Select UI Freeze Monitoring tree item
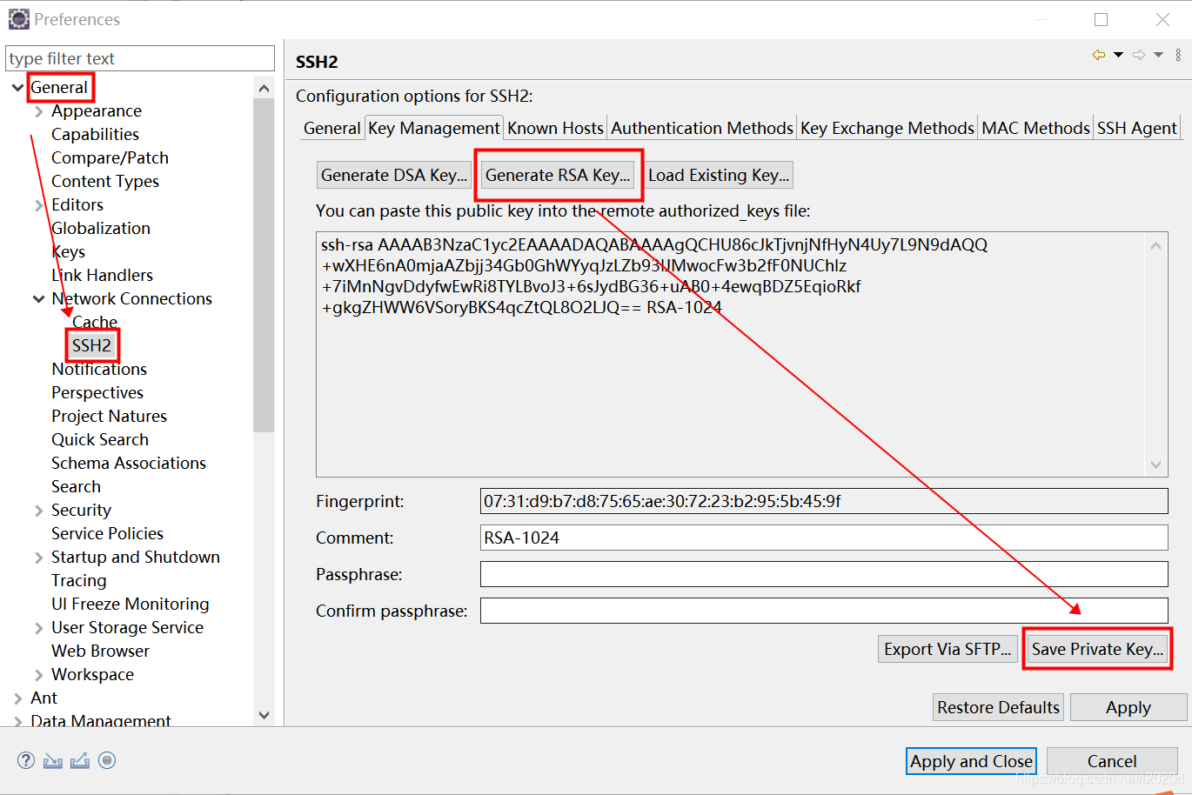This screenshot has height=795, width=1192. tap(131, 604)
